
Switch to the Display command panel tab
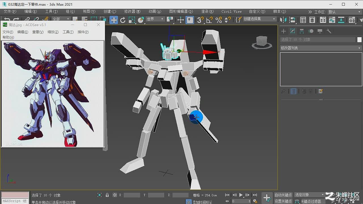[320, 31]
